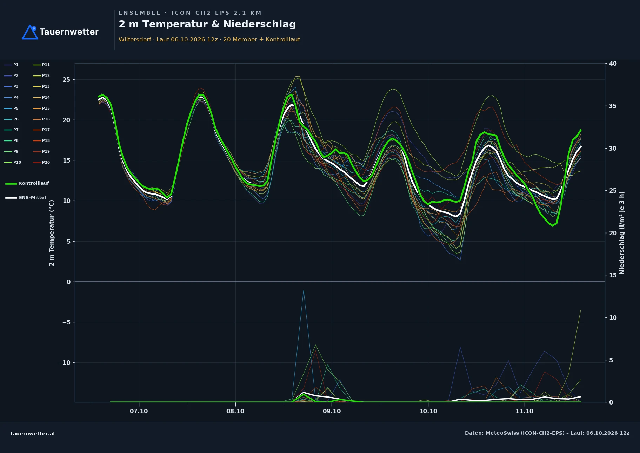
Task: Select the P6 legend entry
Action: click(x=12, y=119)
